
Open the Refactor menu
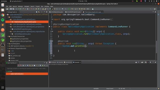[x=20, y=6]
